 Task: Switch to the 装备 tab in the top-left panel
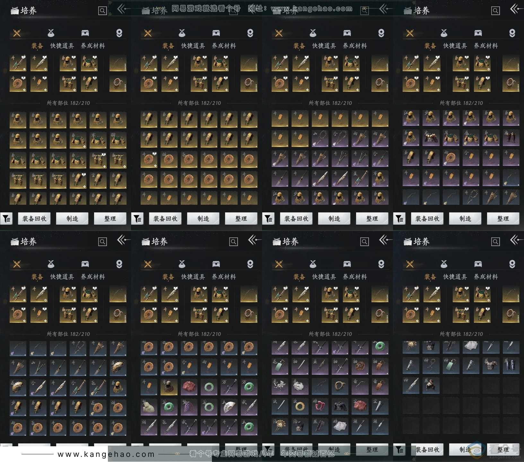[x=37, y=46]
